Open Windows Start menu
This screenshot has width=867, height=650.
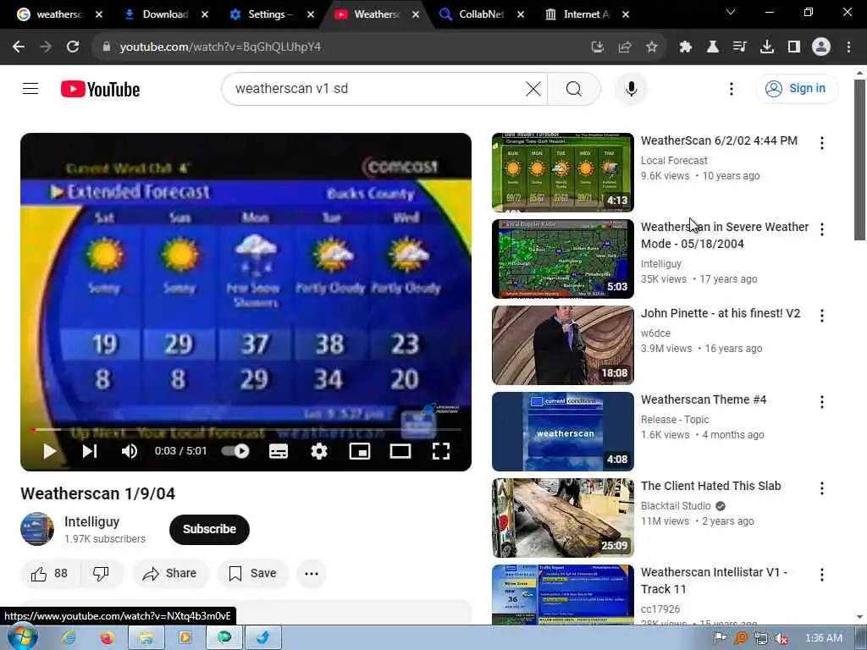(x=22, y=638)
